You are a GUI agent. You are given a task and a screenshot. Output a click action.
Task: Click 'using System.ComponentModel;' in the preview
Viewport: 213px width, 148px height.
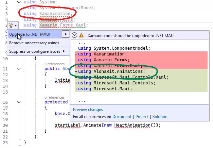(114, 48)
